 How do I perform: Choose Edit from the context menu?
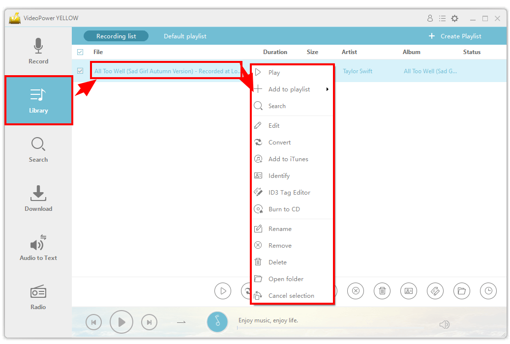coord(293,125)
